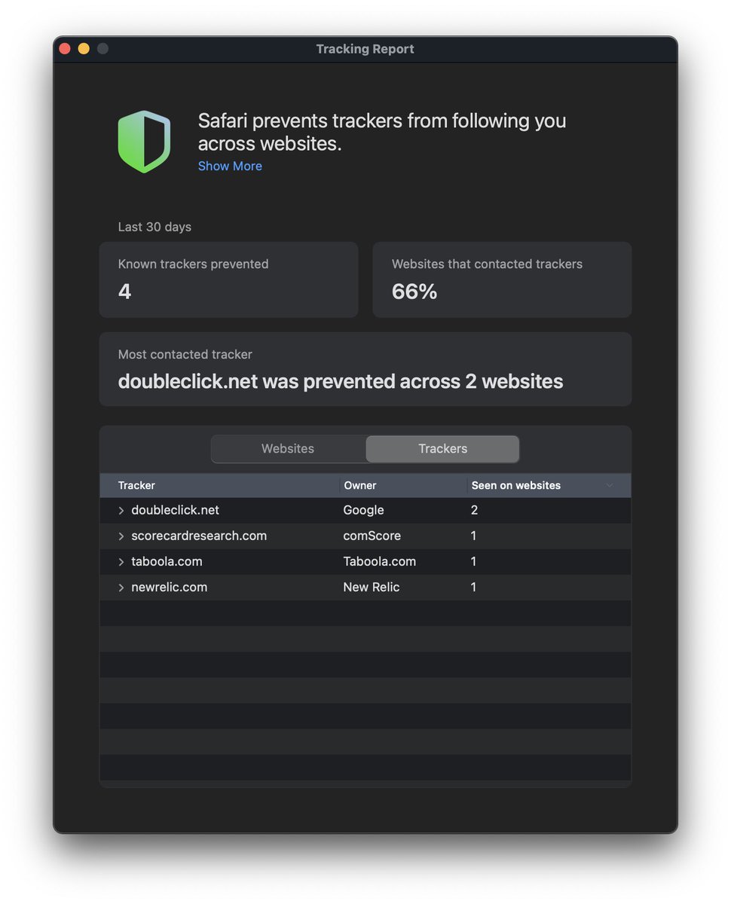Minimize the Tracking Report window
Image resolution: width=731 pixels, height=904 pixels.
pos(84,49)
